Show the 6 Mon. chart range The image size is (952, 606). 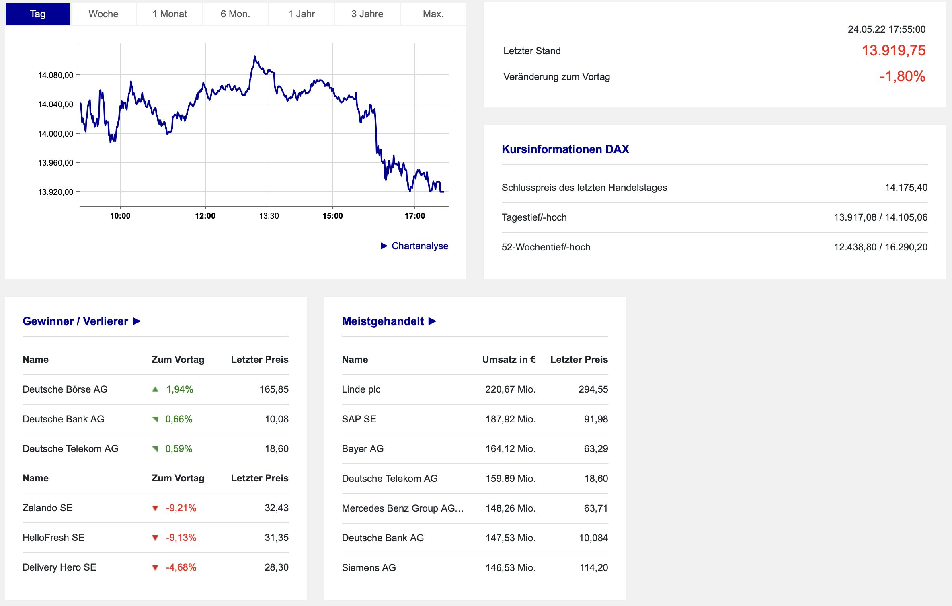tap(236, 14)
